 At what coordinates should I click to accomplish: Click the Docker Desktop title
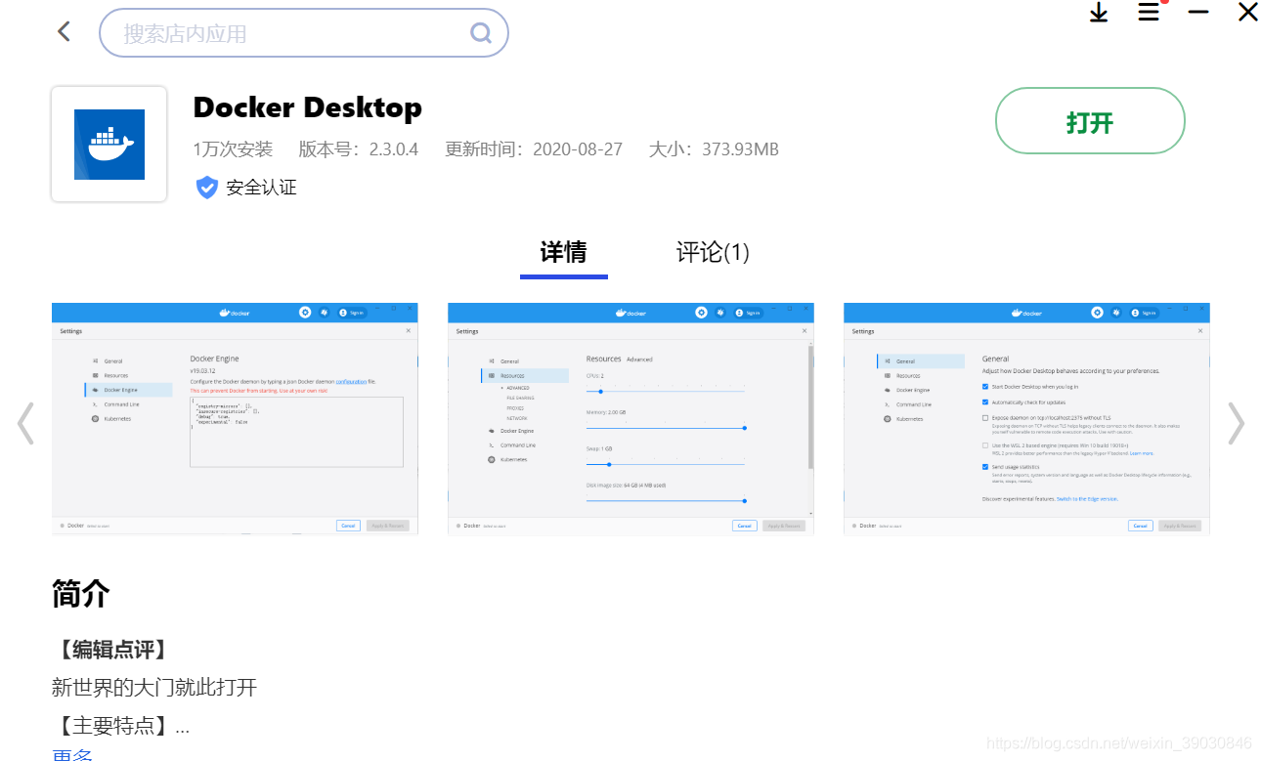[308, 106]
